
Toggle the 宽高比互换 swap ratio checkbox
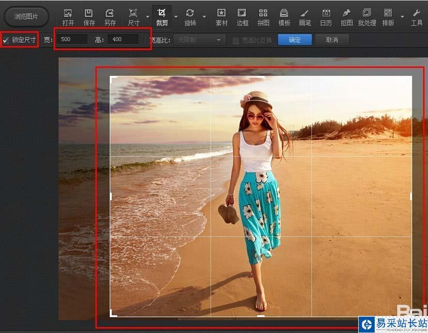[x=236, y=40]
